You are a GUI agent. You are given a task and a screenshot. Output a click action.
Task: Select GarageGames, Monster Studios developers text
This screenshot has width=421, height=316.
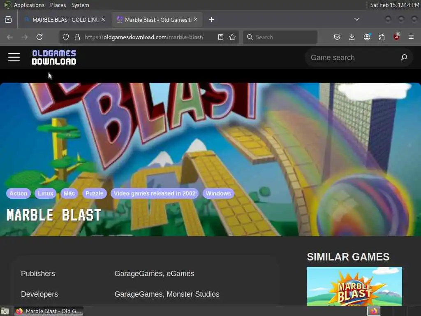point(167,294)
